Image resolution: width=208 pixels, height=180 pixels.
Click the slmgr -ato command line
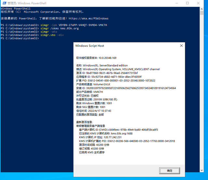click(29, 32)
